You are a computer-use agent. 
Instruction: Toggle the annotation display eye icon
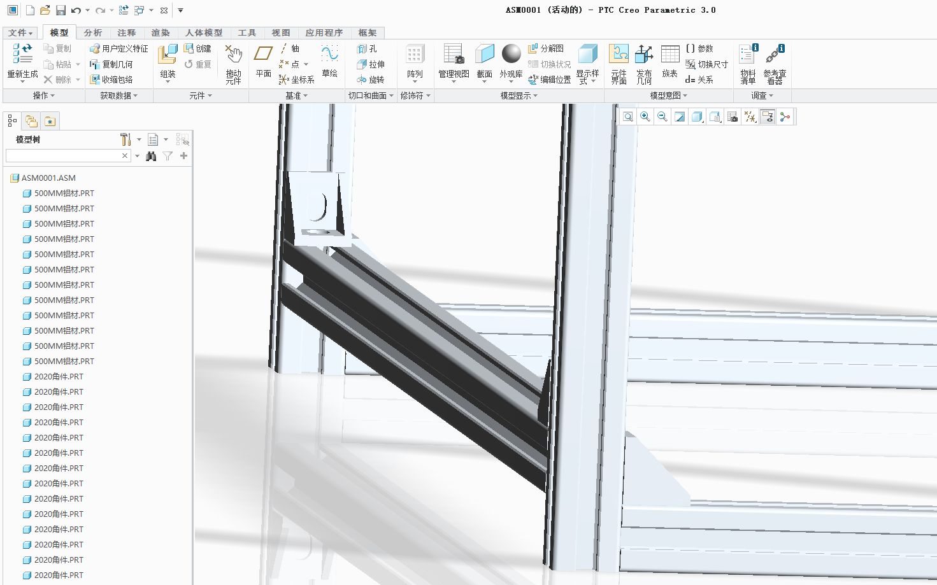click(767, 116)
